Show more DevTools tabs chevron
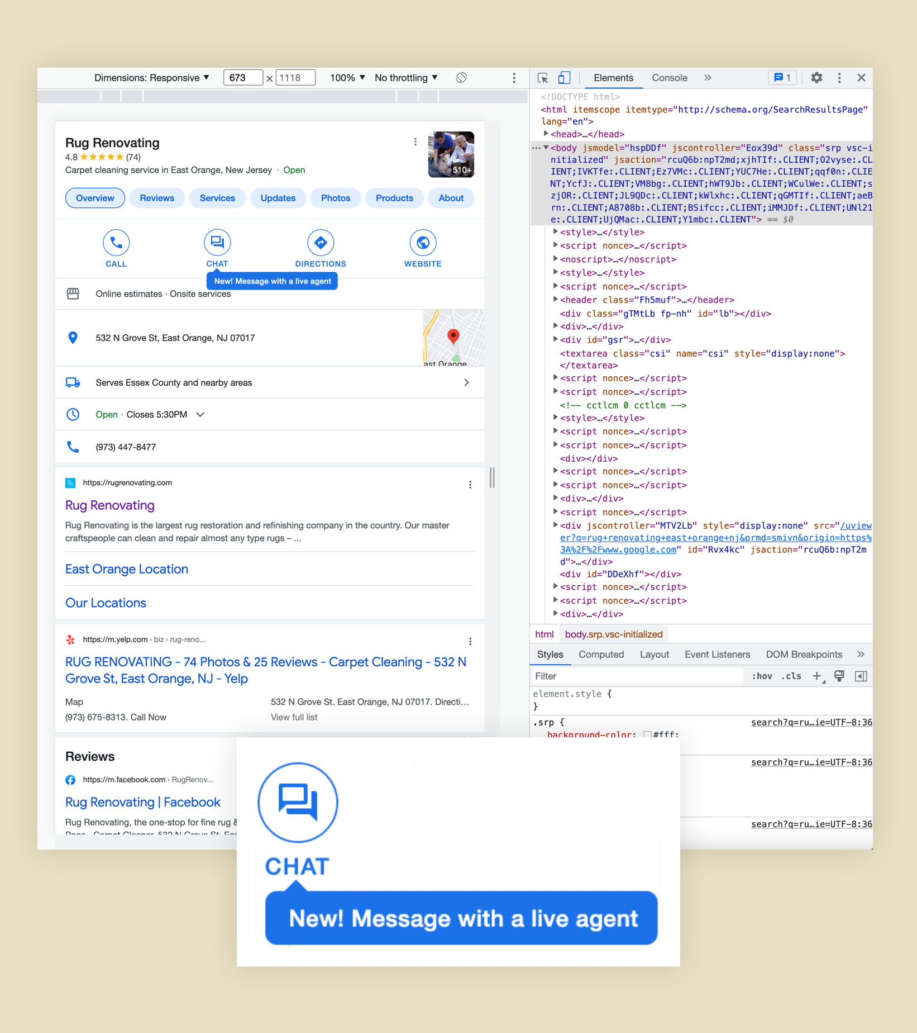 [x=708, y=78]
